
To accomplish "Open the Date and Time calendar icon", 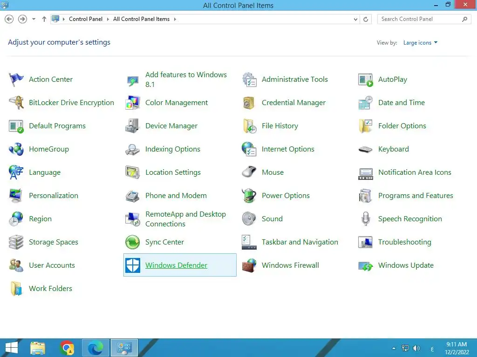I will [366, 103].
